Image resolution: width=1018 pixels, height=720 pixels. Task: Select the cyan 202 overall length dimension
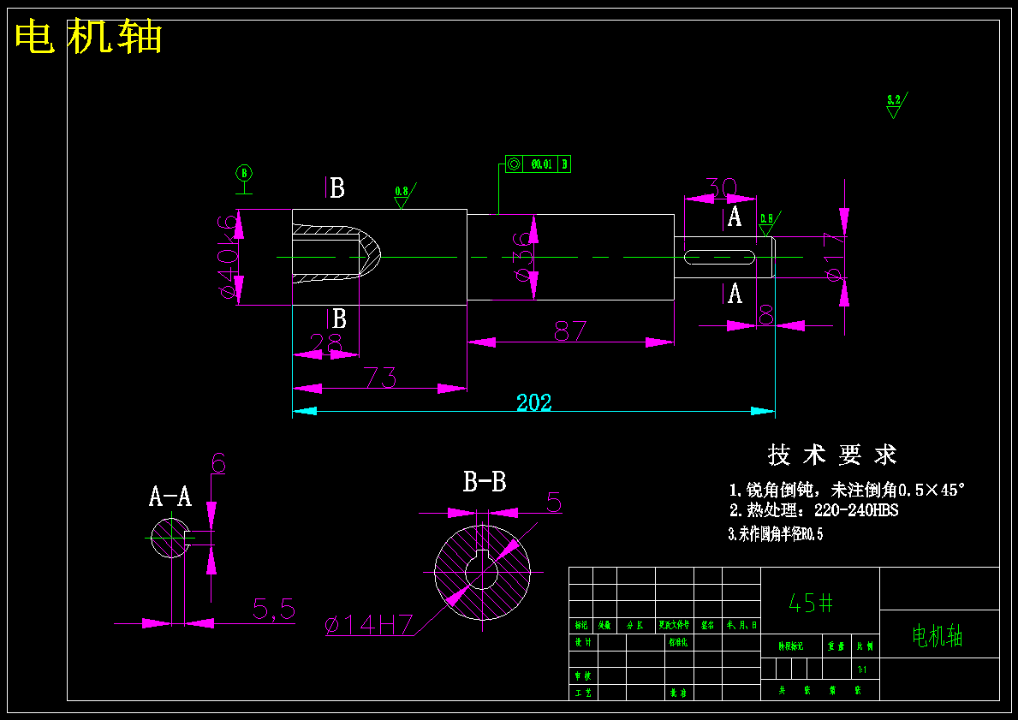point(533,402)
